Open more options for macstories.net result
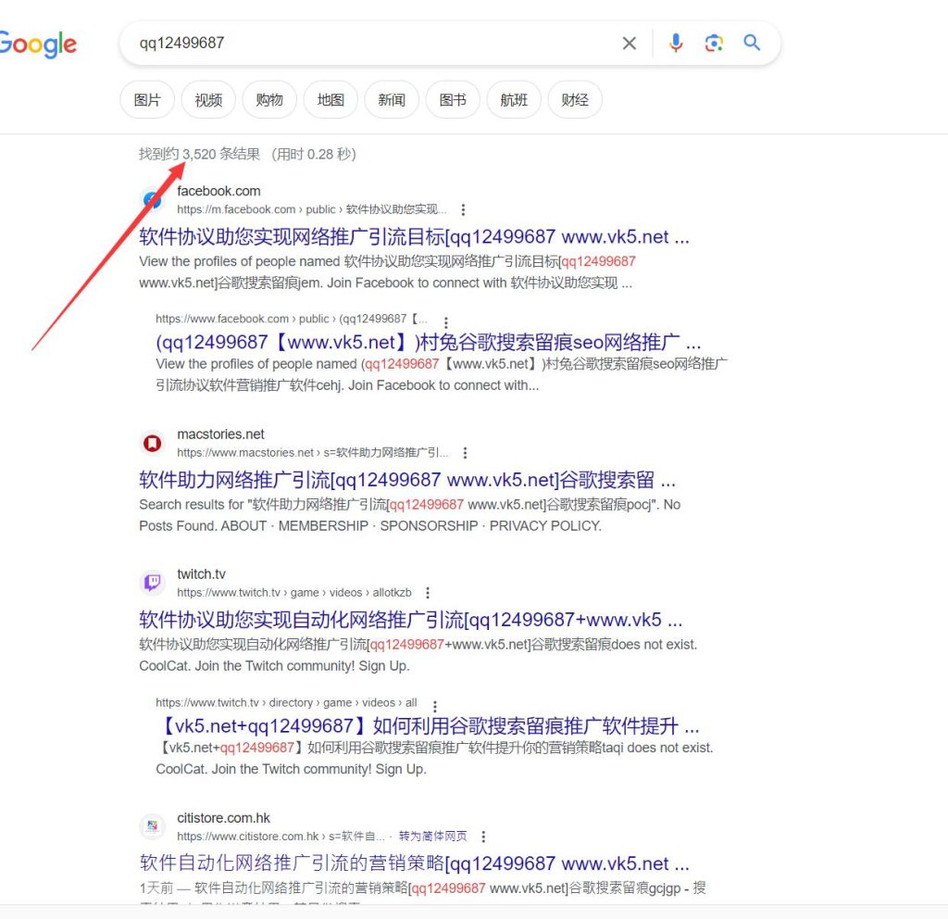Image resolution: width=948 pixels, height=919 pixels. (x=465, y=453)
